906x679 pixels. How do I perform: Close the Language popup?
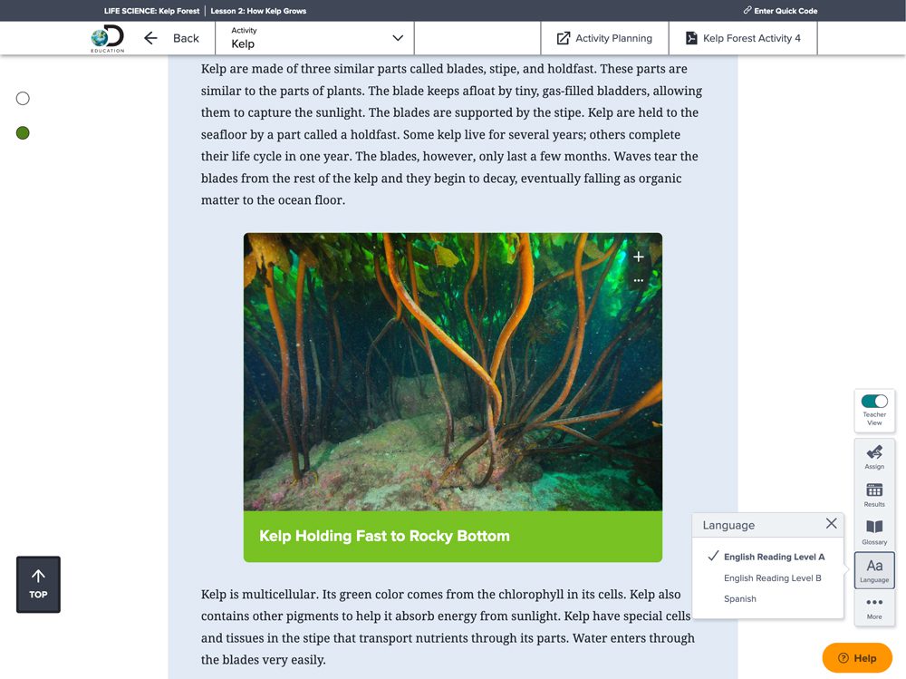point(831,524)
